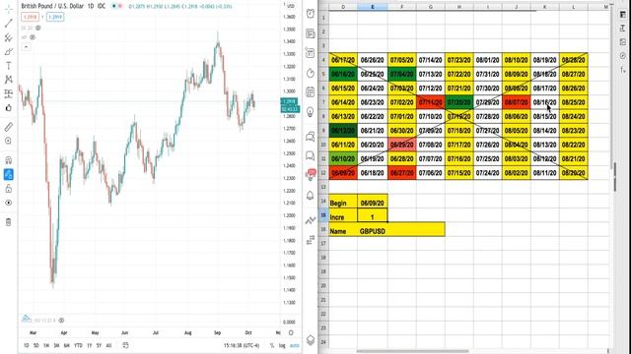Select the Incre value cell 1

tap(373, 216)
